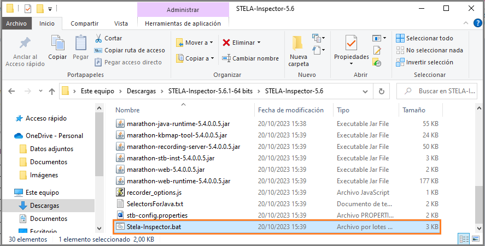Open the Help question mark icon

[x=477, y=23]
